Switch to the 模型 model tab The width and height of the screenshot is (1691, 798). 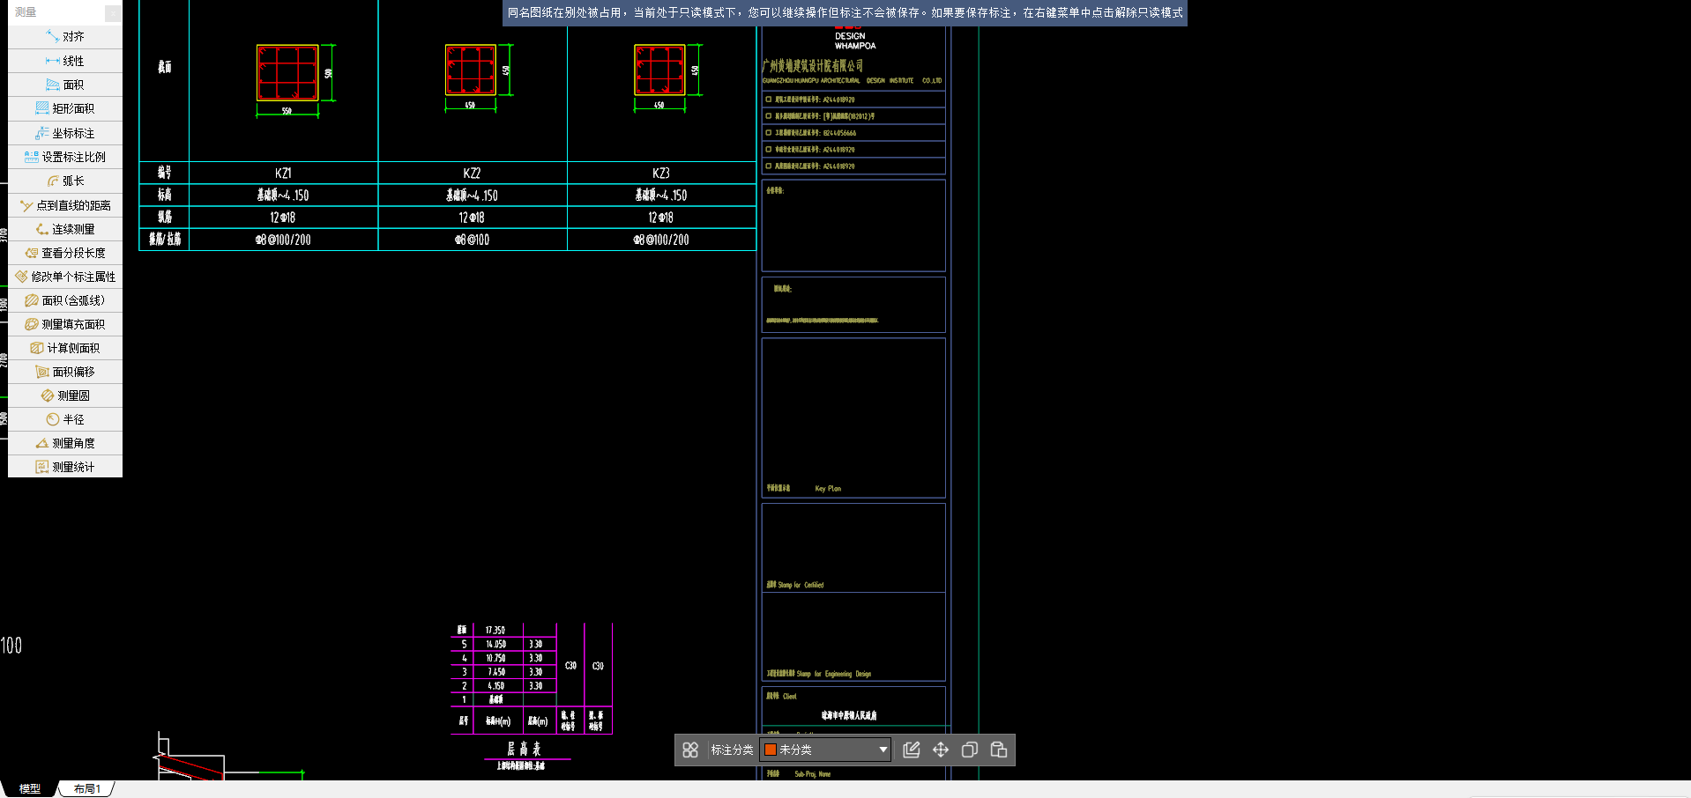(30, 788)
